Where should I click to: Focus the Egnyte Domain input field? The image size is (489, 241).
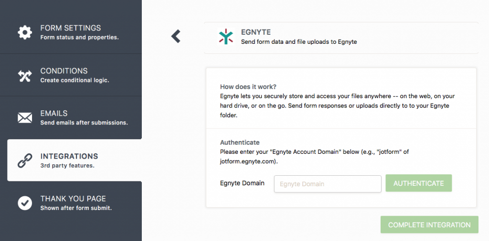(x=327, y=184)
